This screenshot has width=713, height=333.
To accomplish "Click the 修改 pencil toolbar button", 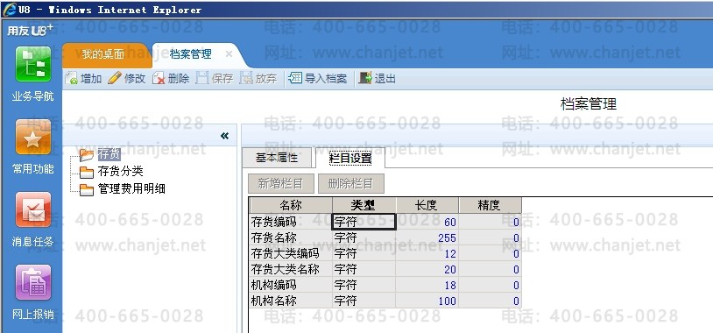I will click(127, 78).
